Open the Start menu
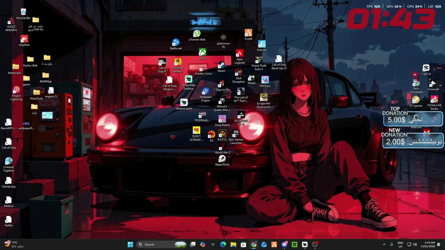Screen dimensions: 445x250 tap(130, 244)
